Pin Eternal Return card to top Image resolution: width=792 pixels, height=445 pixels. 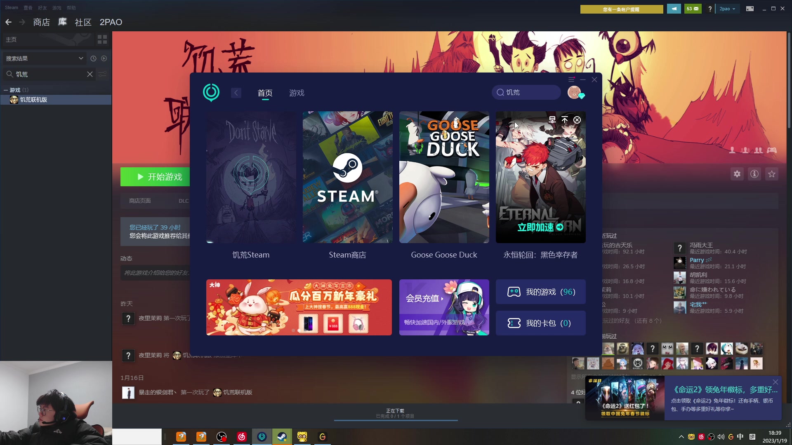pyautogui.click(x=565, y=120)
